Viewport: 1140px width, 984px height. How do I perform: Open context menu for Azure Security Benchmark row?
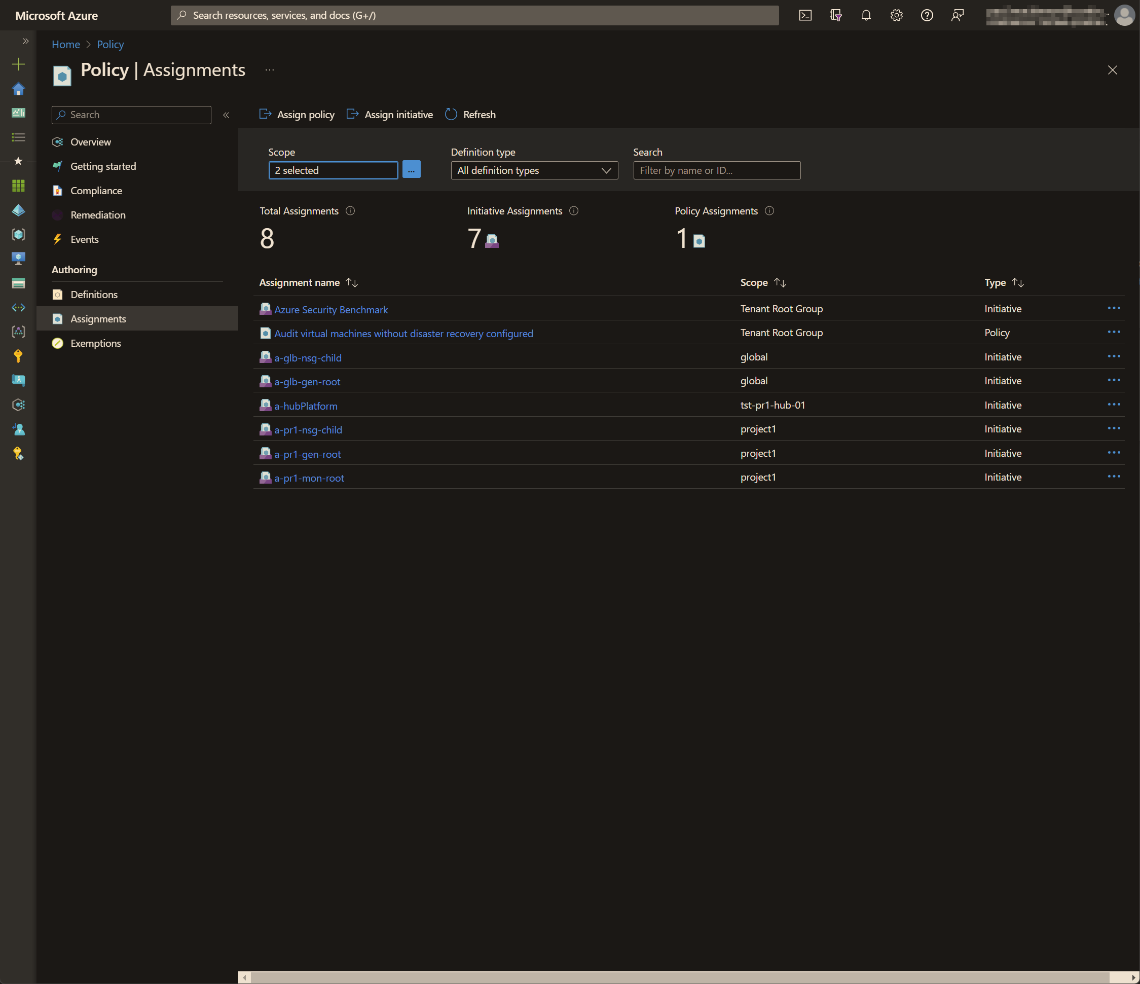pyautogui.click(x=1114, y=308)
